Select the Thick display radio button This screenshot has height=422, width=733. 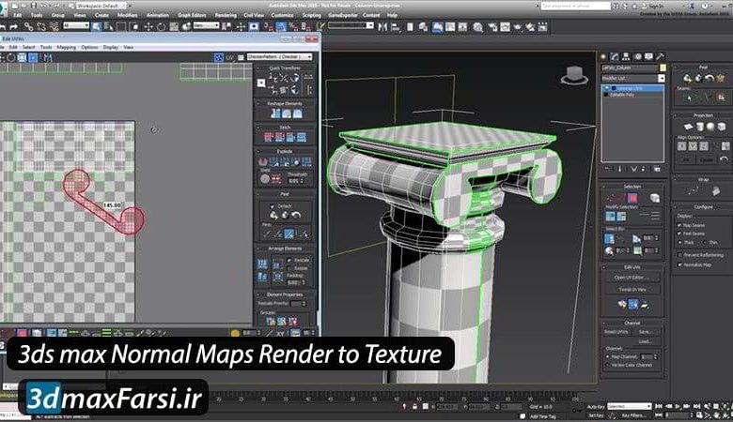[679, 243]
